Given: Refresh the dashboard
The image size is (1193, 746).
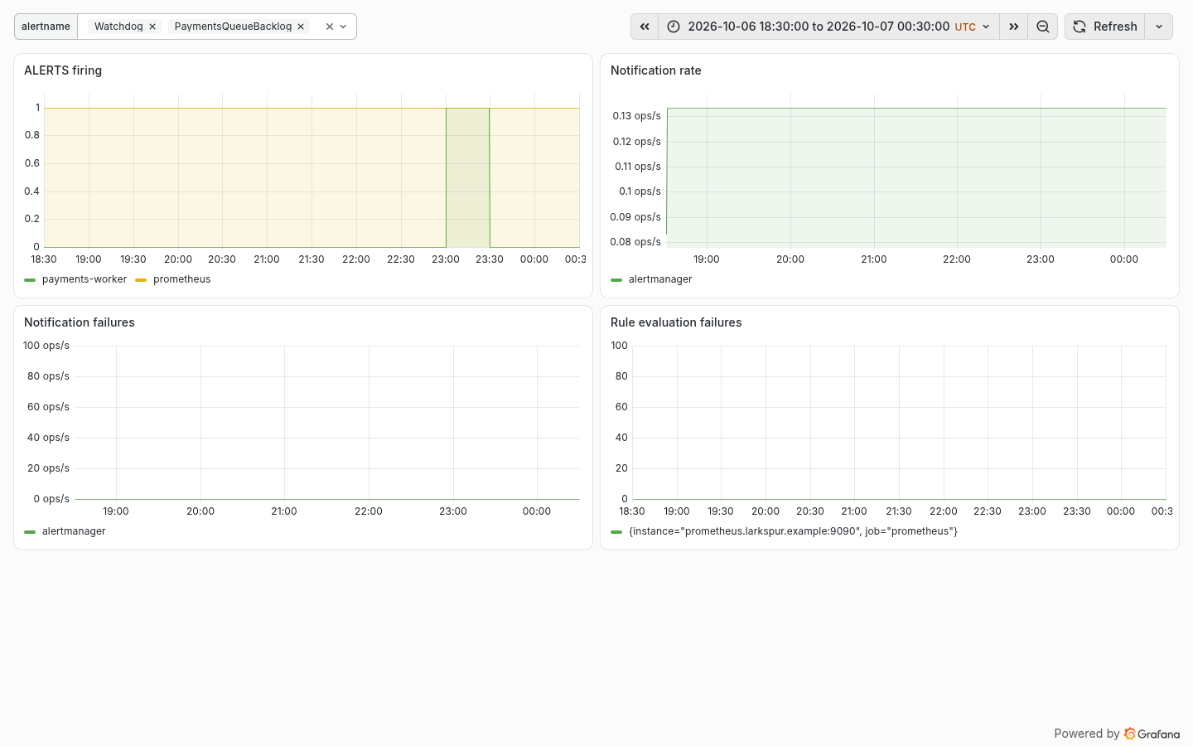Looking at the screenshot, I should pos(1105,27).
